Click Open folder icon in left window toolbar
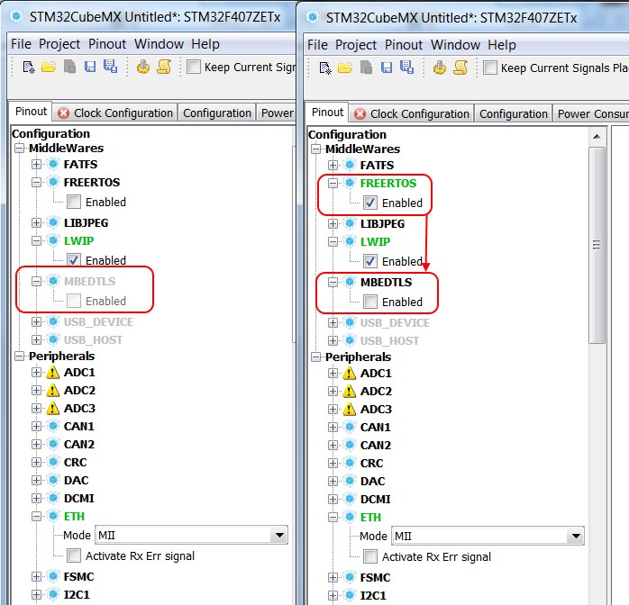 click(49, 67)
